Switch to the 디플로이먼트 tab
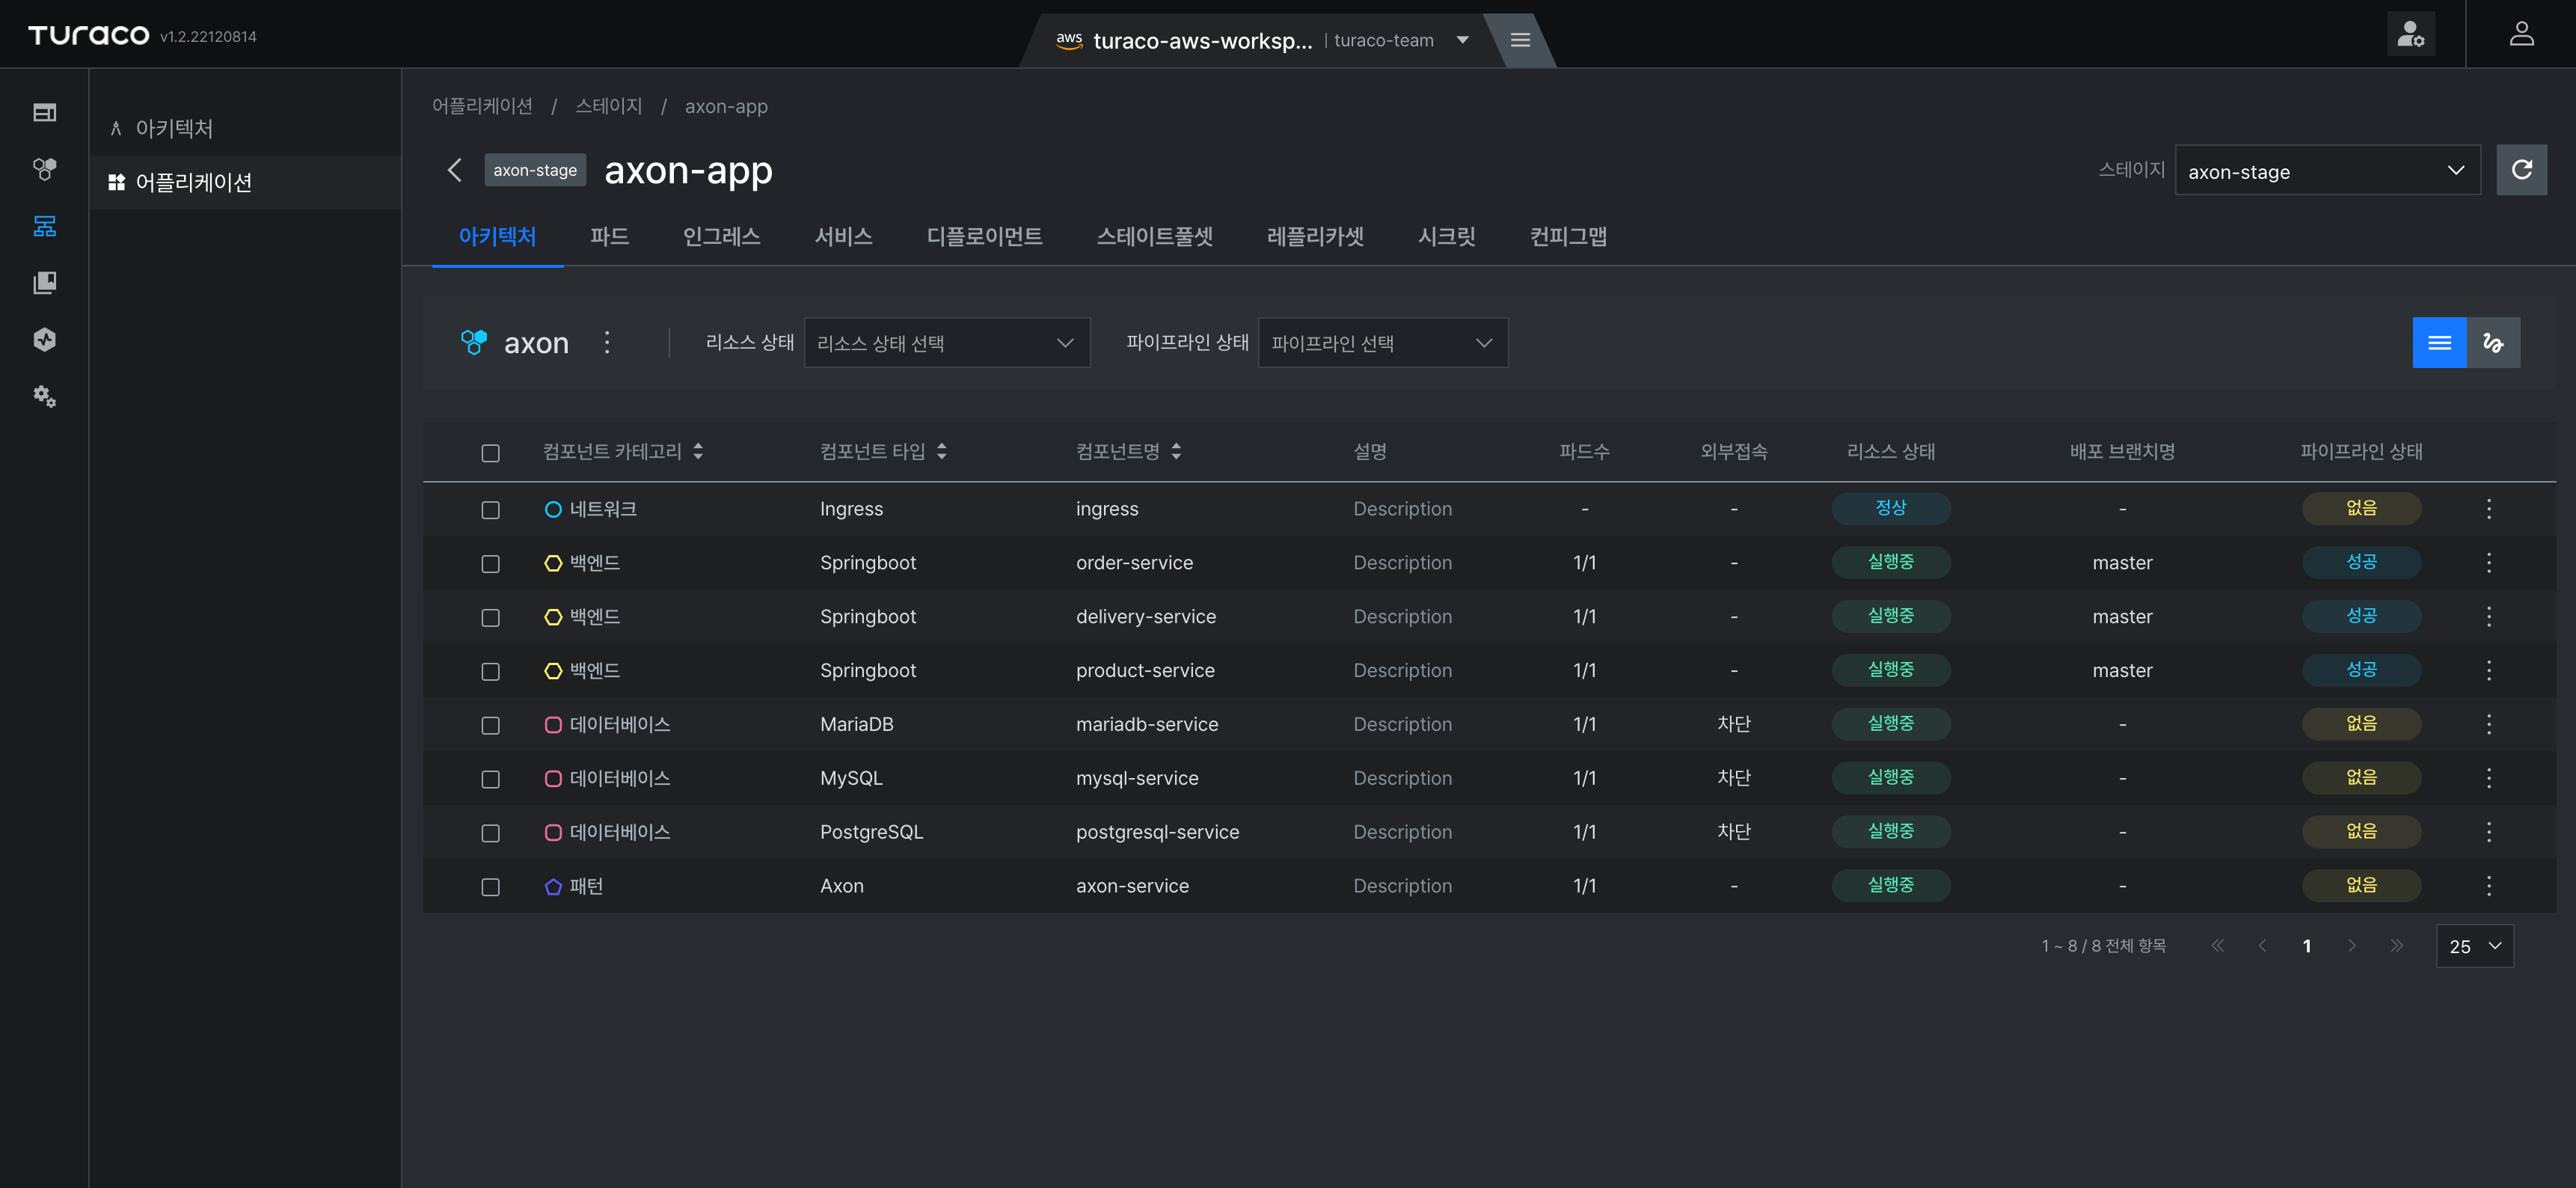Image resolution: width=2576 pixels, height=1188 pixels. coord(984,237)
